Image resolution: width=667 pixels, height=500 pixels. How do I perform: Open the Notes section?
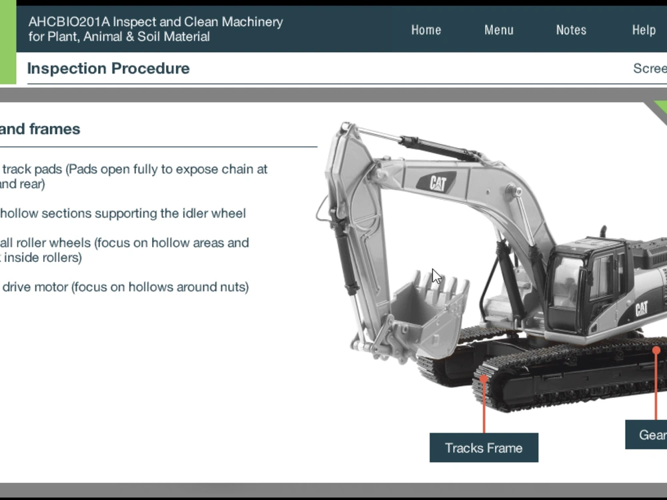pyautogui.click(x=571, y=30)
